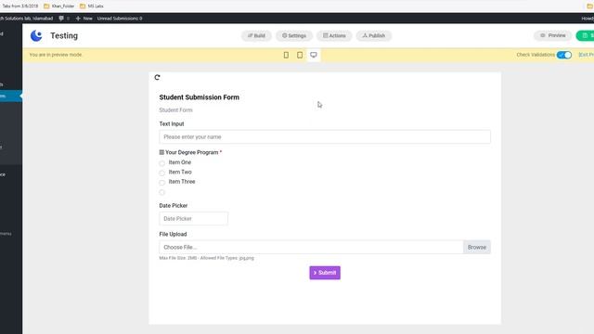The width and height of the screenshot is (594, 334).
Task: Click the Your Degree Program label icon
Action: (161, 152)
